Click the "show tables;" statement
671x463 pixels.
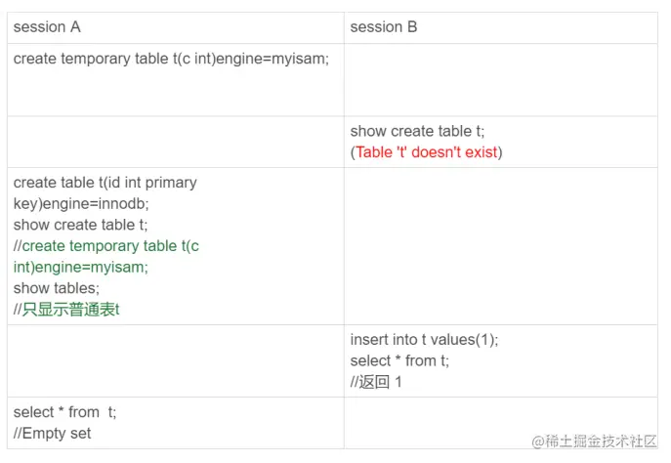pyautogui.click(x=57, y=288)
